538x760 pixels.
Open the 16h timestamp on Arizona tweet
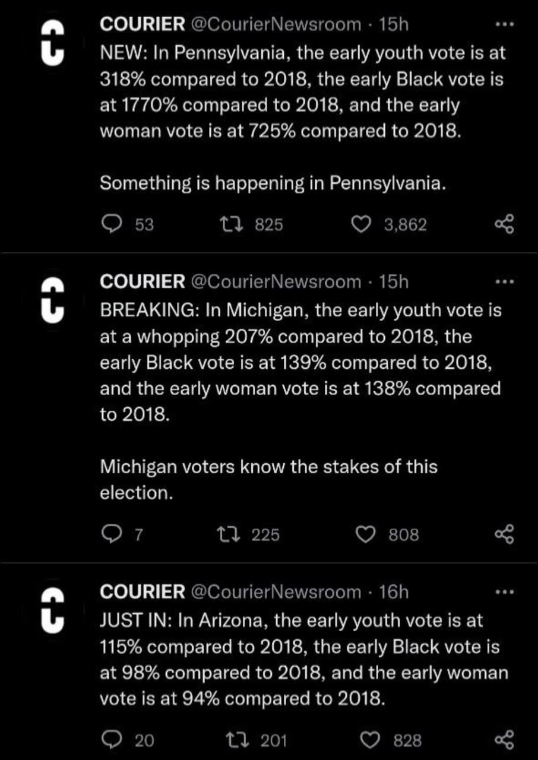394,591
